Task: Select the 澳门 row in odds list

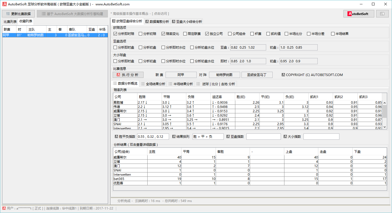Action: (247, 120)
